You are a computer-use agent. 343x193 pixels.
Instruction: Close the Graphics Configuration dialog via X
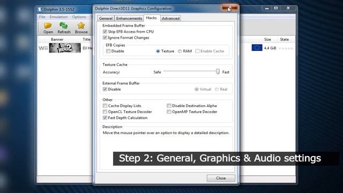tap(229, 8)
